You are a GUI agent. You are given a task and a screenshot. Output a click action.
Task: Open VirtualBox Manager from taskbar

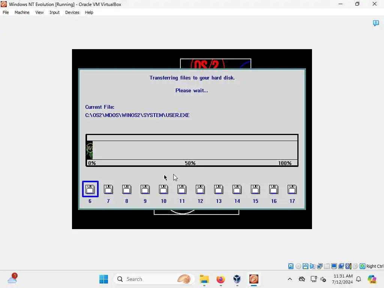pos(237,279)
